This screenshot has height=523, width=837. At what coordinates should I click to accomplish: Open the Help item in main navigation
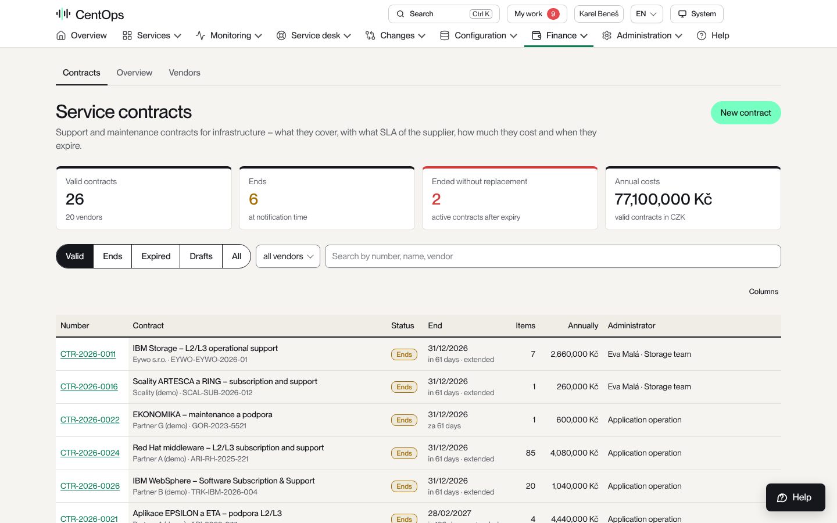(x=713, y=35)
